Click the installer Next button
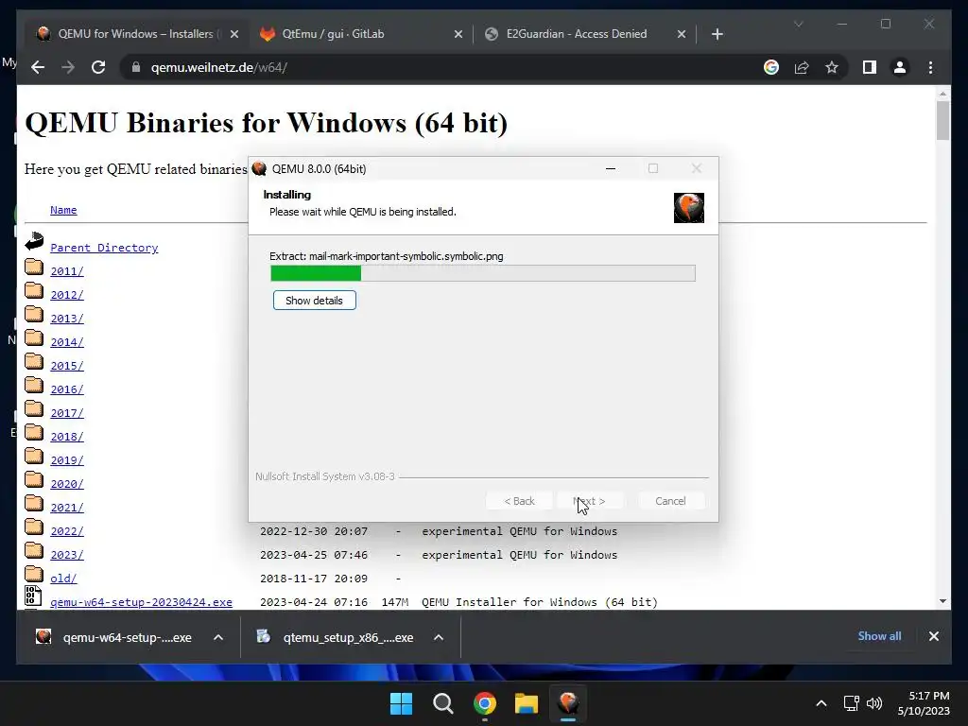968x726 pixels. (590, 501)
